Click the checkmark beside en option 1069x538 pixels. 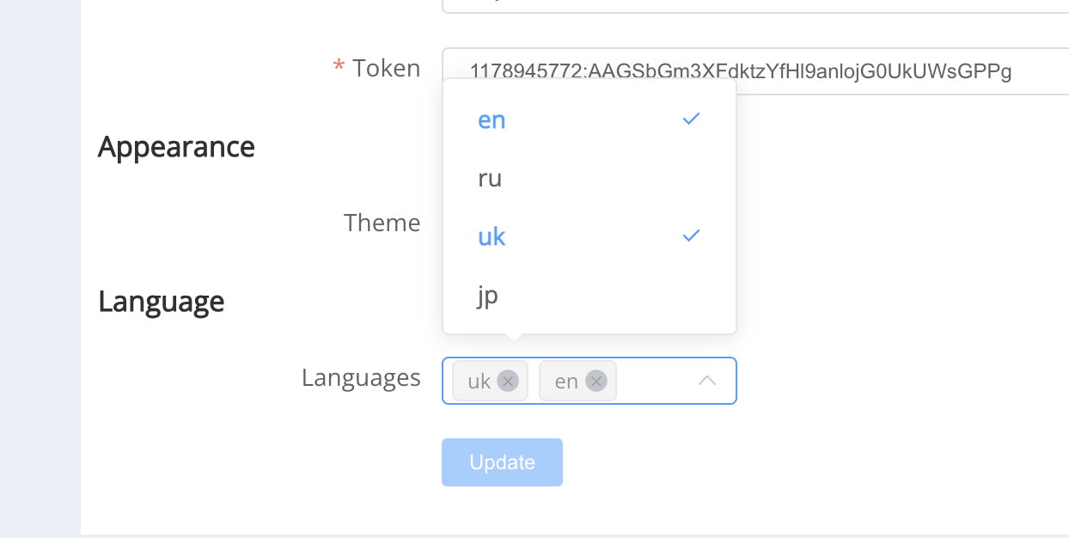pyautogui.click(x=691, y=119)
